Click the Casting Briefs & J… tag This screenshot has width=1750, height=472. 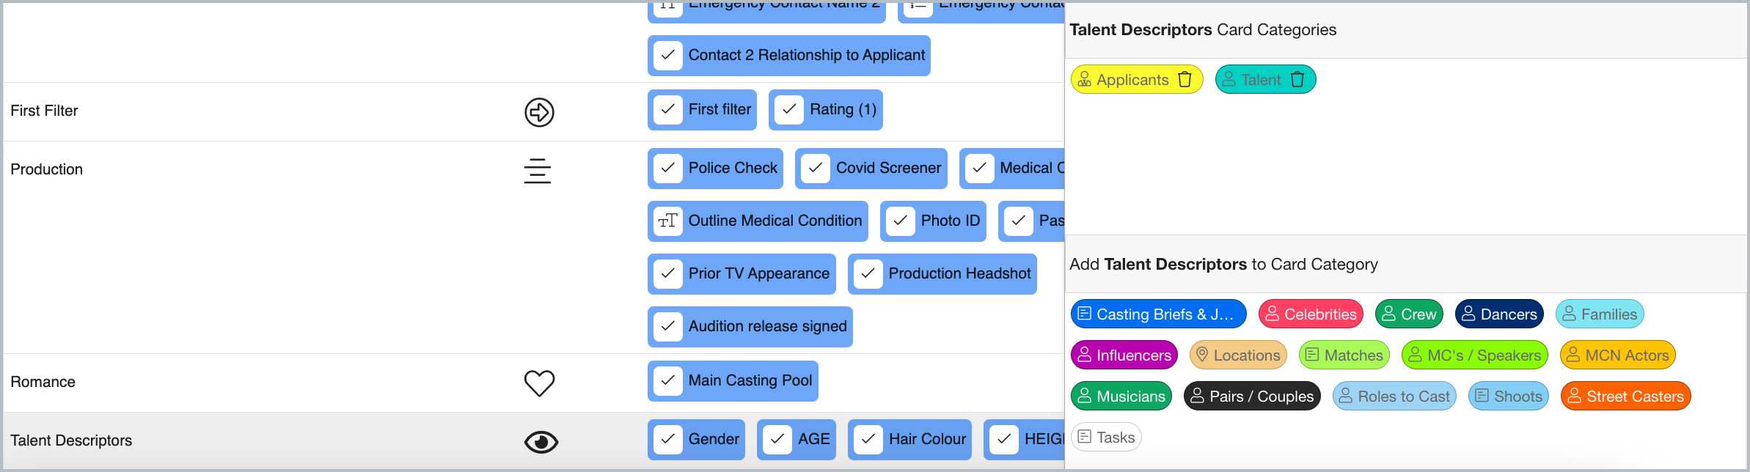1159,314
